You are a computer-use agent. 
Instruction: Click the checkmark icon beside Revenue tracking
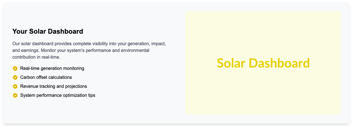tap(15, 86)
